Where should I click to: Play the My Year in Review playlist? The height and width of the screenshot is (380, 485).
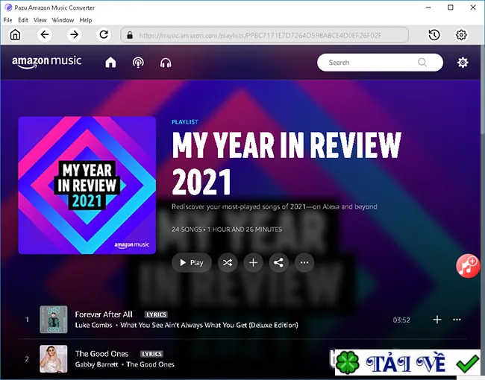[x=192, y=262]
